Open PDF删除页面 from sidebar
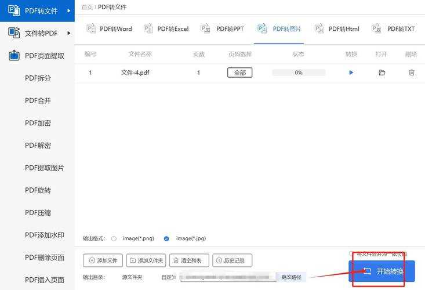Viewport: 425px width, 290px height. point(45,258)
